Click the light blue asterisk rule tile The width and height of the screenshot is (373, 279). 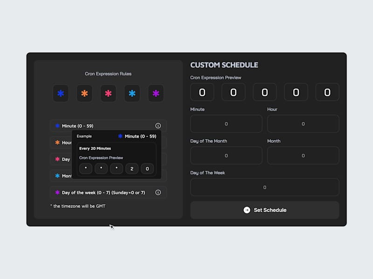(x=132, y=93)
